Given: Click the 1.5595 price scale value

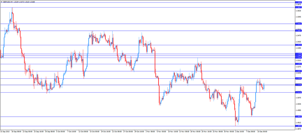Looking at the screenshot, I should (299, 17).
